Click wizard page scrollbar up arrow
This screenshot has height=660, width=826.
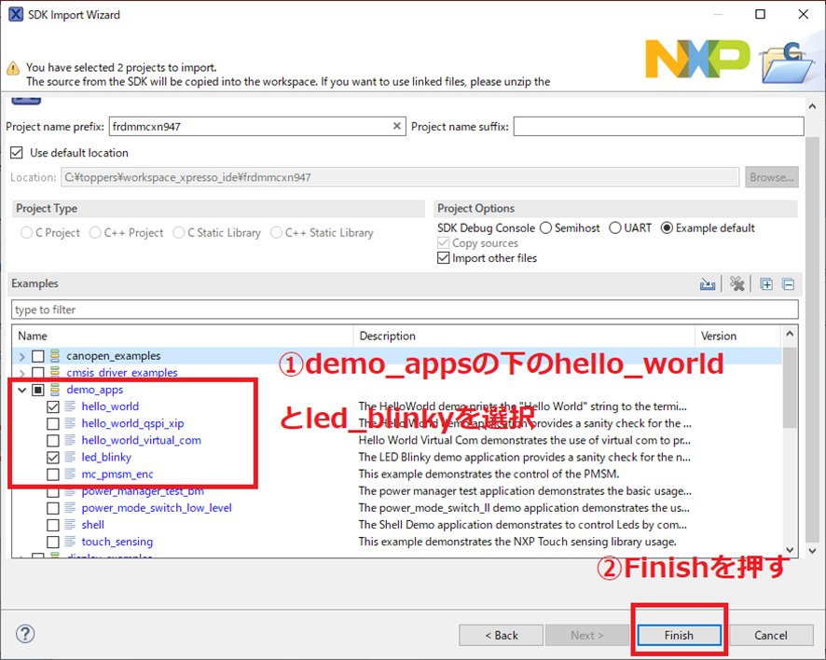tap(812, 106)
